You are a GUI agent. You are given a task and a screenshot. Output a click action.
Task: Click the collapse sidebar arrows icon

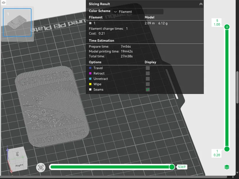3,3
